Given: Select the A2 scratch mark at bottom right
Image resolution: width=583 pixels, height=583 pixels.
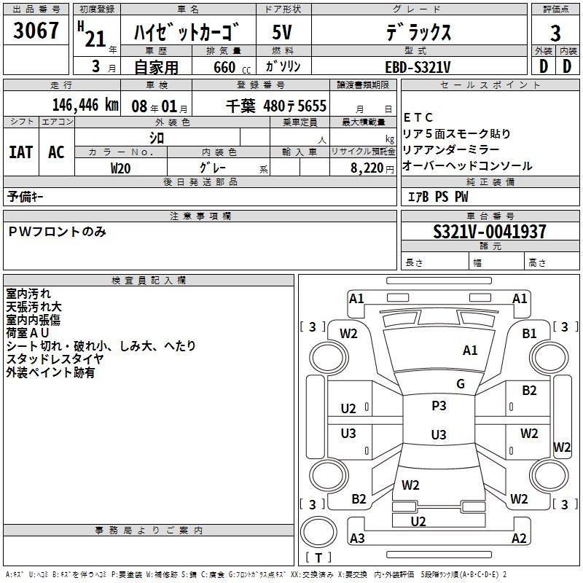Looking at the screenshot, I should [x=519, y=539].
